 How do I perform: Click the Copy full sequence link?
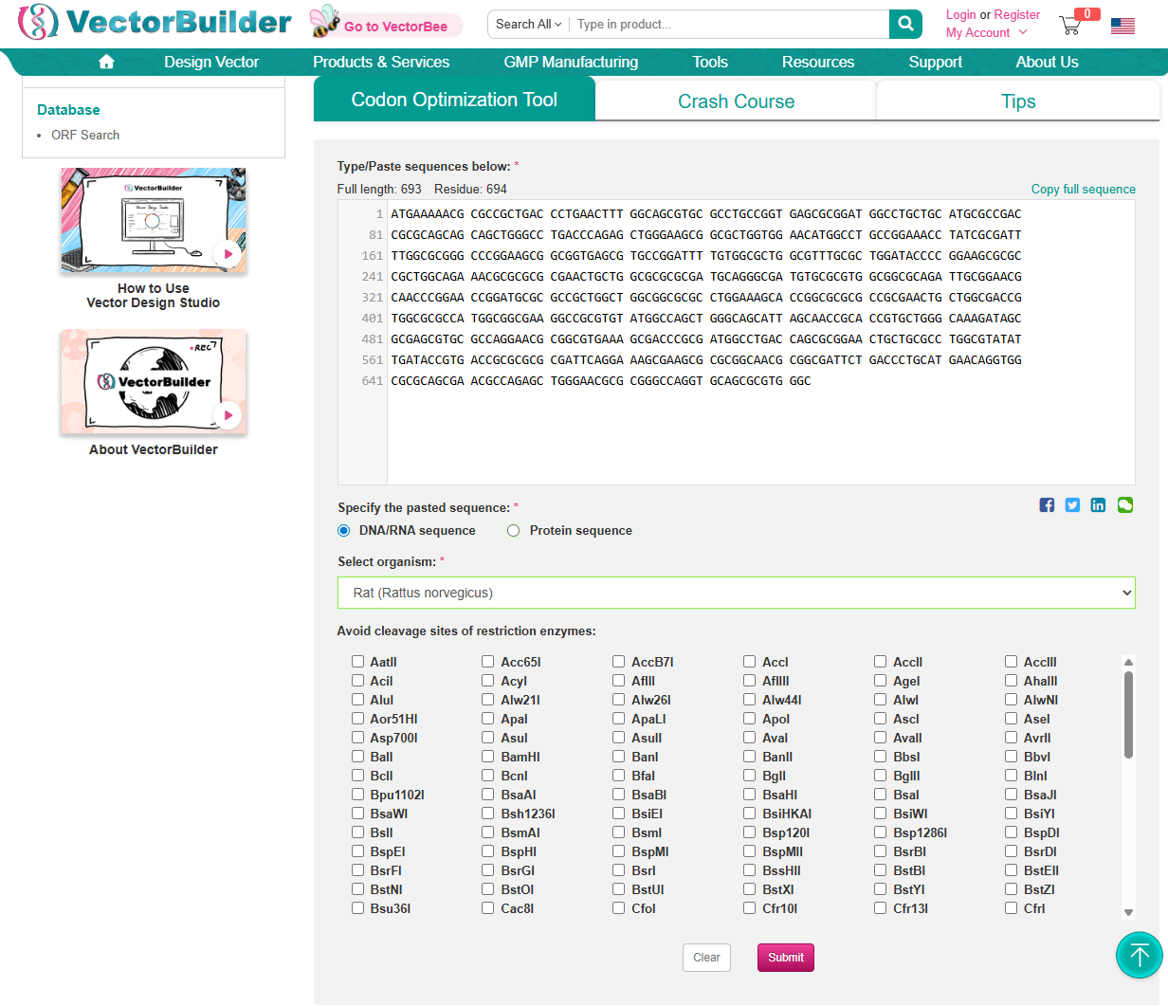[x=1083, y=190]
